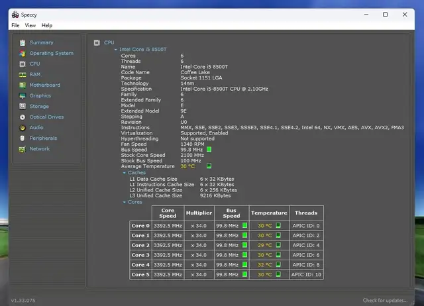The width and height of the screenshot is (424, 306).
Task: Click Core 5 temperature graph icon
Action: coord(278,274)
